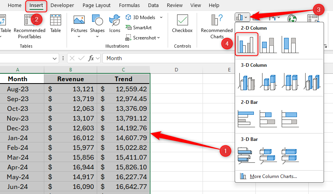Select the 2-D 100% Stacked Column chart
The width and height of the screenshot is (333, 194).
290,45
